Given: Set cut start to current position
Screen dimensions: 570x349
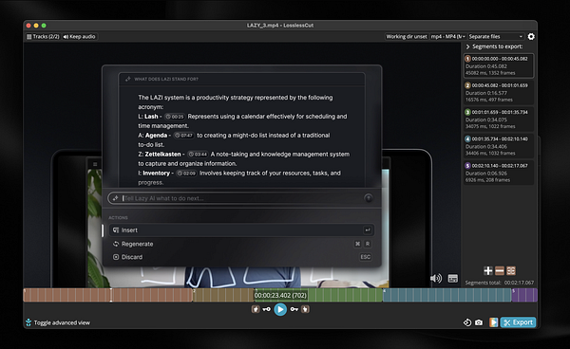Looking at the screenshot, I should tap(256, 309).
